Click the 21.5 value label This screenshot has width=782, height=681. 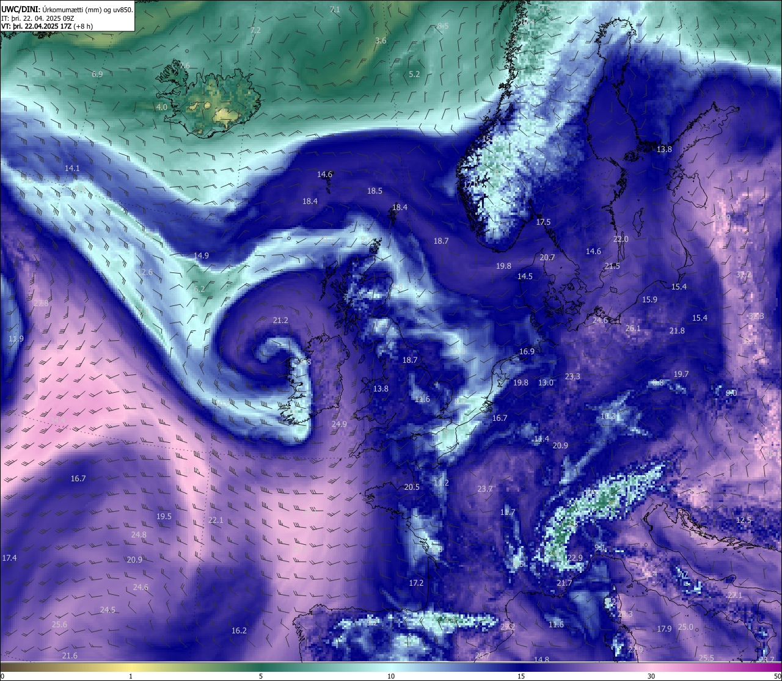tap(612, 266)
